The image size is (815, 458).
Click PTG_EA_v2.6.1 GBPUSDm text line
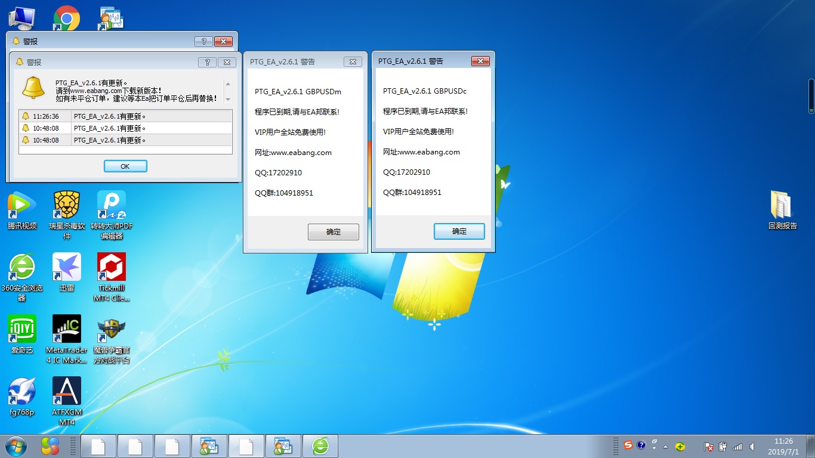[298, 92]
